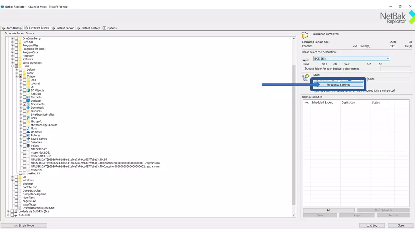Viewport: 415px width, 233px height.
Task: Click the schedule clock scroll icon
Action: [305, 77]
